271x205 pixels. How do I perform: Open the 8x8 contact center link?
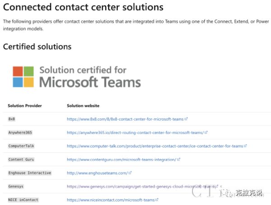click(x=125, y=119)
